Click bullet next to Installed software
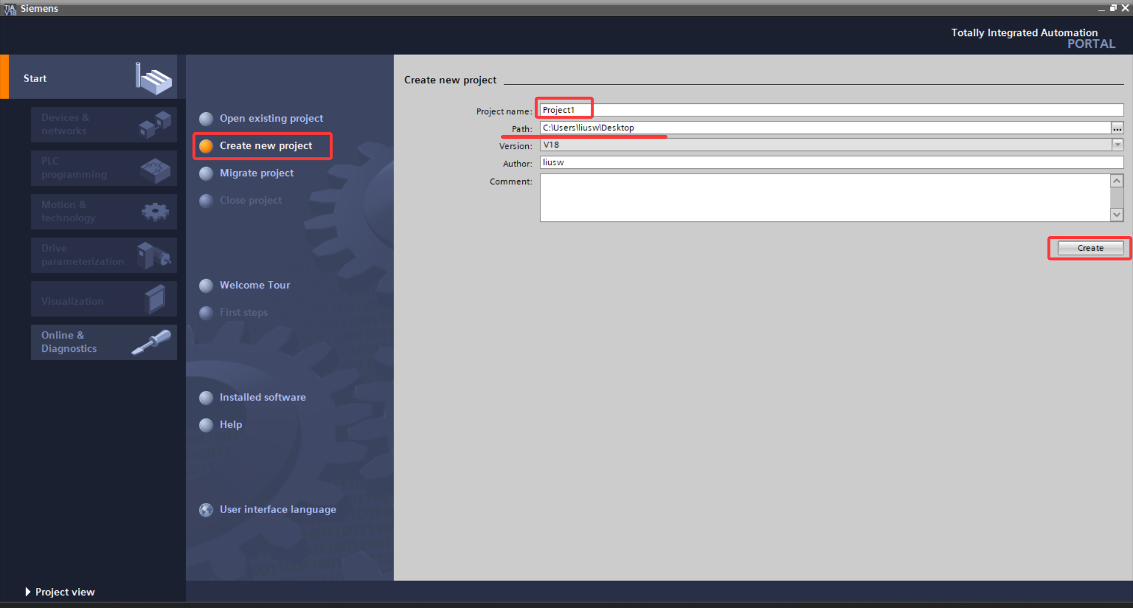Viewport: 1133px width, 608px height. coord(206,398)
